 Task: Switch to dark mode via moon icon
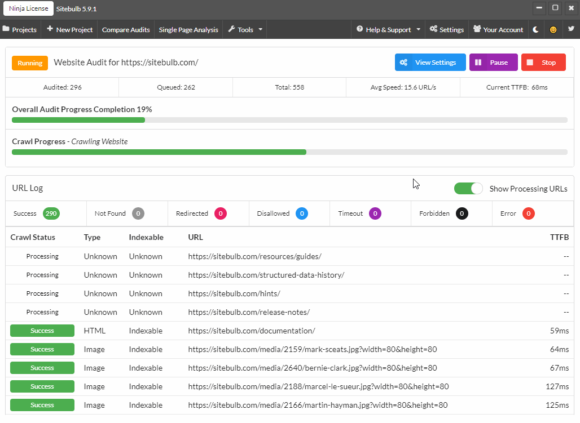pyautogui.click(x=535, y=29)
